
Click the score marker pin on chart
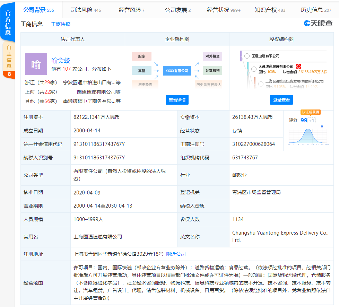pos(322,126)
